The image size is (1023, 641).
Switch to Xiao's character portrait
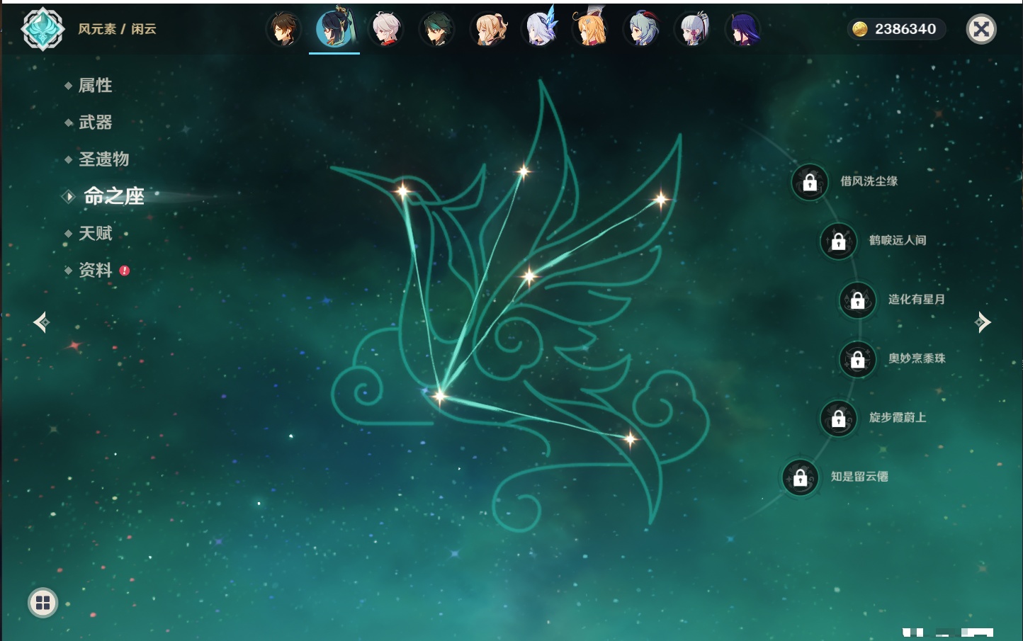pos(437,29)
